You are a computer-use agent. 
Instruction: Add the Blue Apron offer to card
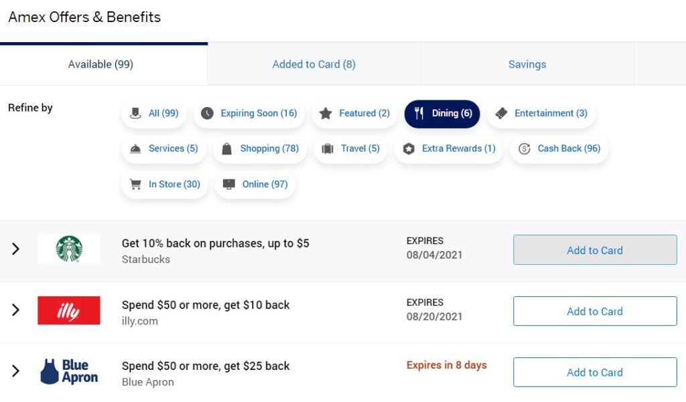[595, 373]
